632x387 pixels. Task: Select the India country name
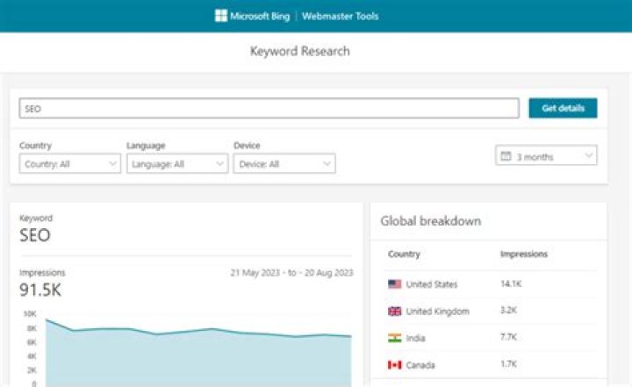[x=415, y=338]
